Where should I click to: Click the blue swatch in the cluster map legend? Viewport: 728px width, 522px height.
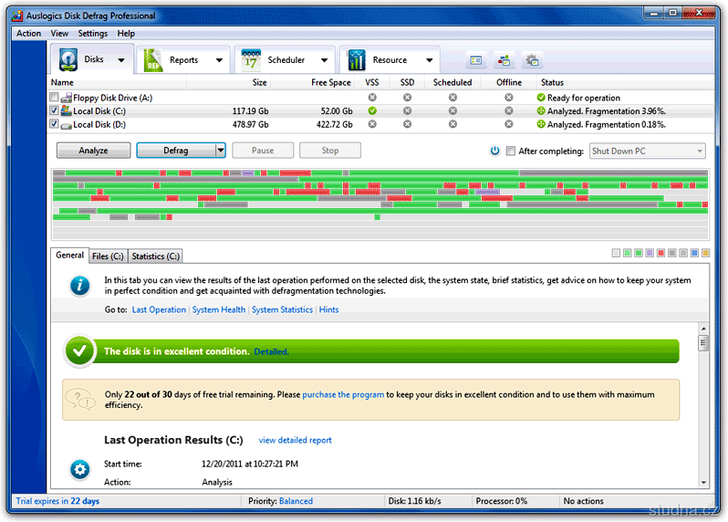coord(694,253)
